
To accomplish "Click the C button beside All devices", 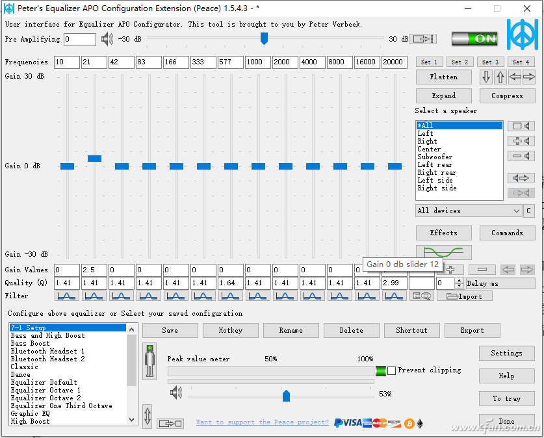I will [529, 211].
